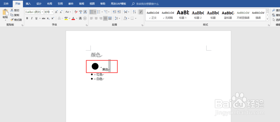
Task: Click the Paste (粘贴) icon
Action: pyautogui.click(x=5, y=12)
